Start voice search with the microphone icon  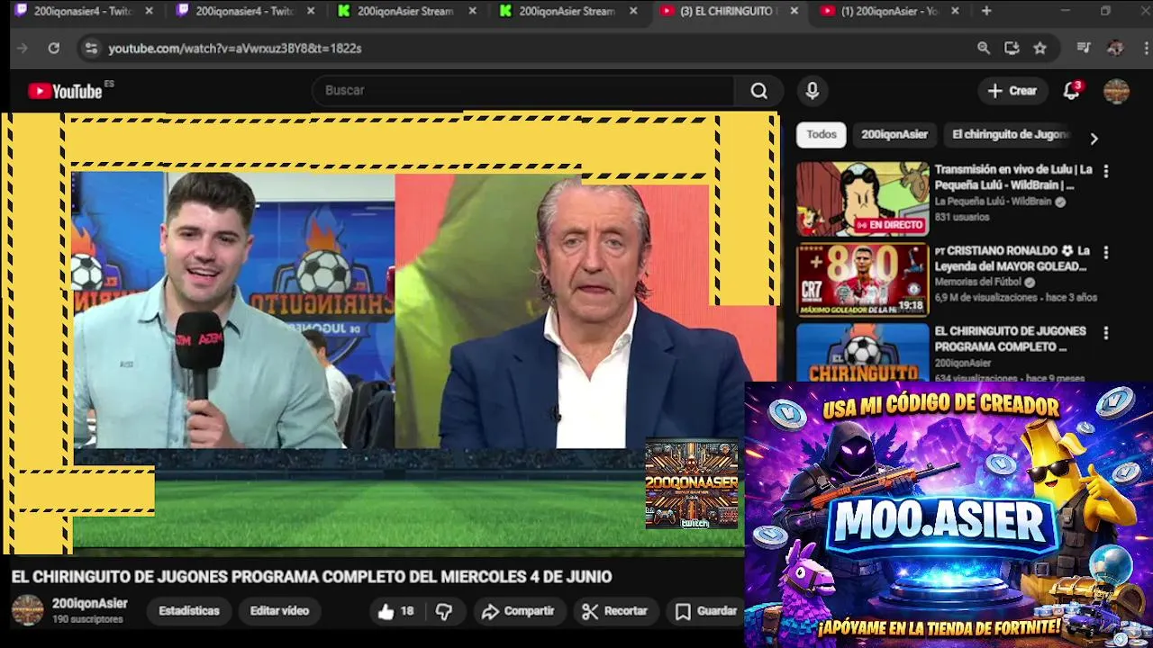[x=813, y=91]
